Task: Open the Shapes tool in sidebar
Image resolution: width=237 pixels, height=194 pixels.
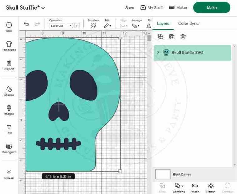Action: point(9,91)
